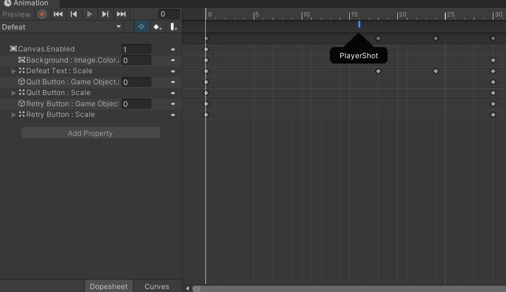Toggle the animation record button
Image resolution: width=506 pixels, height=292 pixels.
click(x=42, y=14)
